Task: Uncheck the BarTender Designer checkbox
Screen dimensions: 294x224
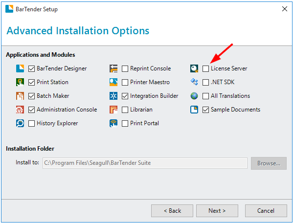Action: (31, 69)
